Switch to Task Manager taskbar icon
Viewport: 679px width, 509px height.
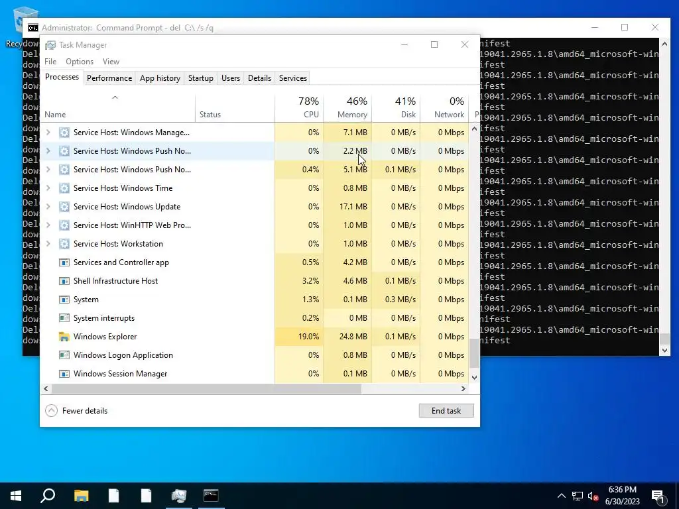(x=178, y=496)
